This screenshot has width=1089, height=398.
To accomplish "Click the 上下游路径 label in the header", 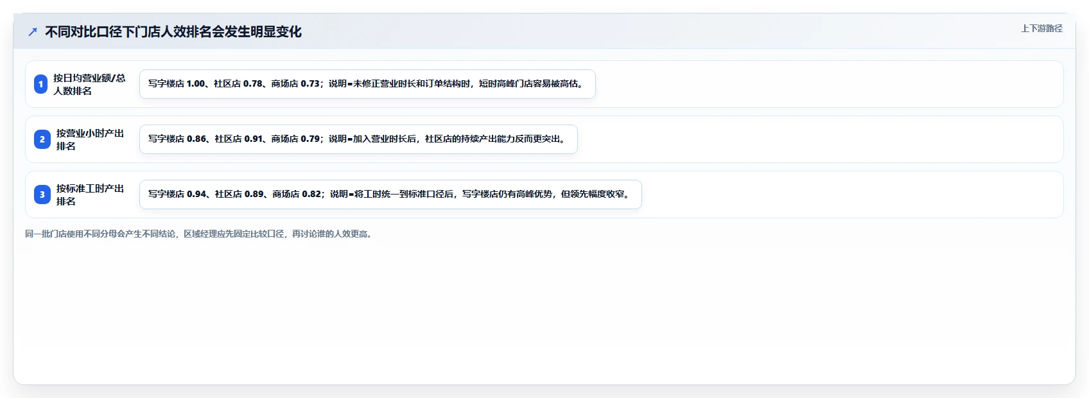I will [x=1041, y=28].
